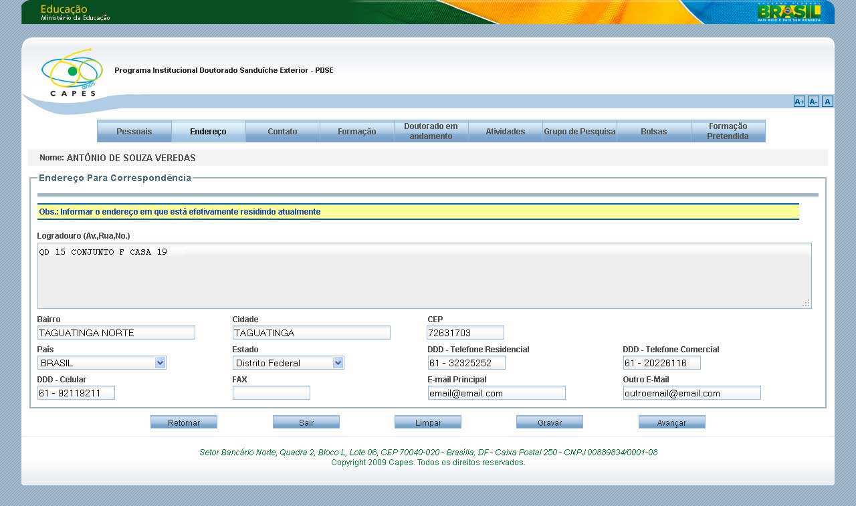Click the E-mail Principal field
Viewport: 856px width, 506px height.
[497, 393]
